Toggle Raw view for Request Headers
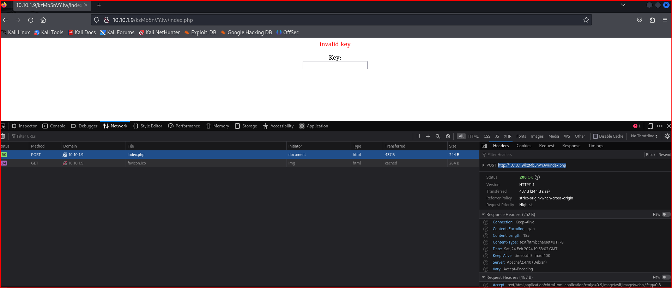672x288 pixels. click(666, 277)
